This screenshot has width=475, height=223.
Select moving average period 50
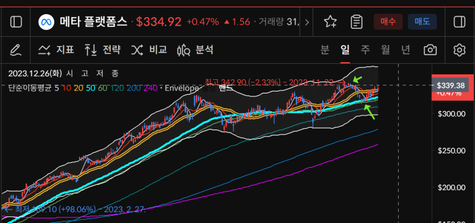90,88
